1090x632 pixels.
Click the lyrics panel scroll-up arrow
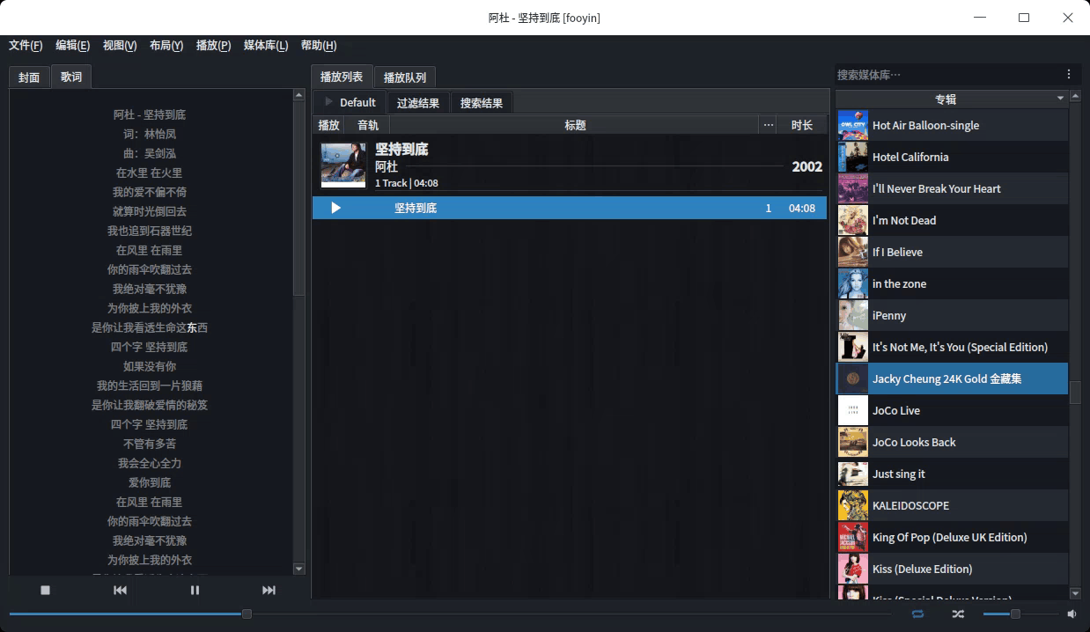pos(298,96)
